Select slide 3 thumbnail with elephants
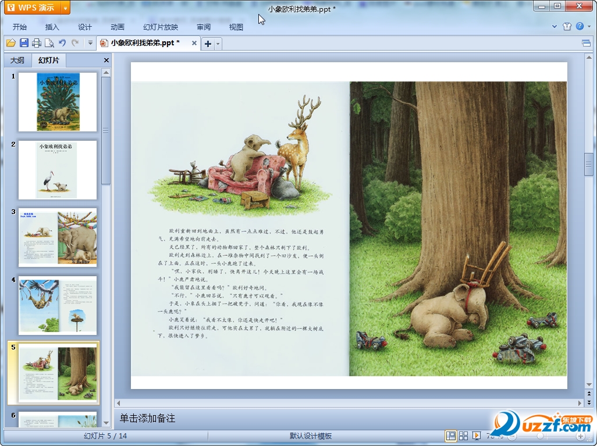 (58, 237)
